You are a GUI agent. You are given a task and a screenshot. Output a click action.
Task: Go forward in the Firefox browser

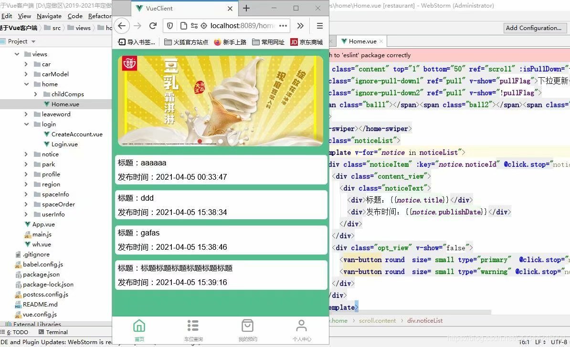(137, 26)
